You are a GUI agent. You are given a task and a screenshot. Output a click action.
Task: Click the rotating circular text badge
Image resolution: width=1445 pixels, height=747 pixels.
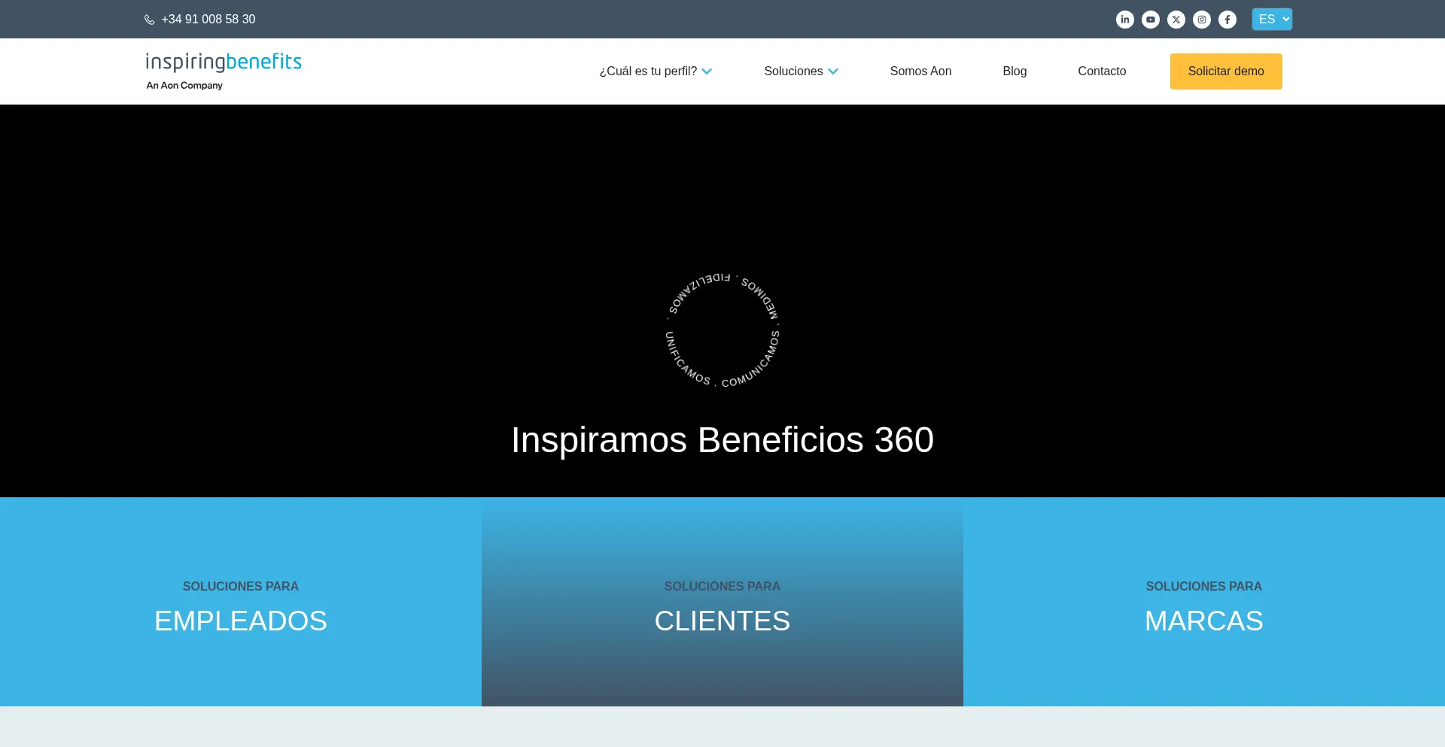tap(722, 330)
